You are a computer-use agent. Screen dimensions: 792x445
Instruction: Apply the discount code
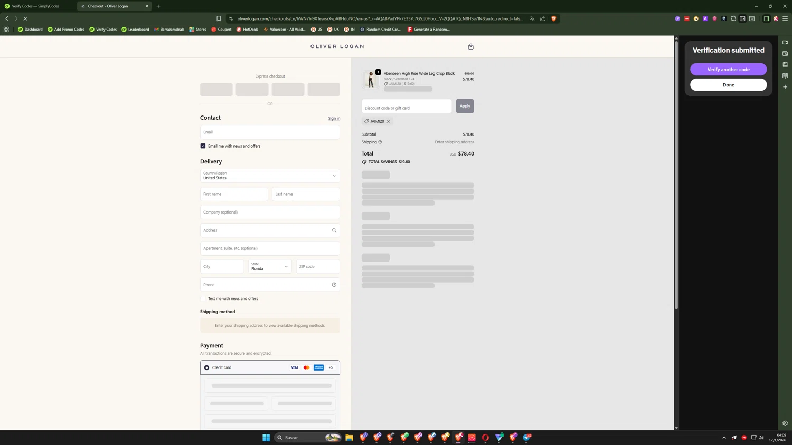[465, 106]
